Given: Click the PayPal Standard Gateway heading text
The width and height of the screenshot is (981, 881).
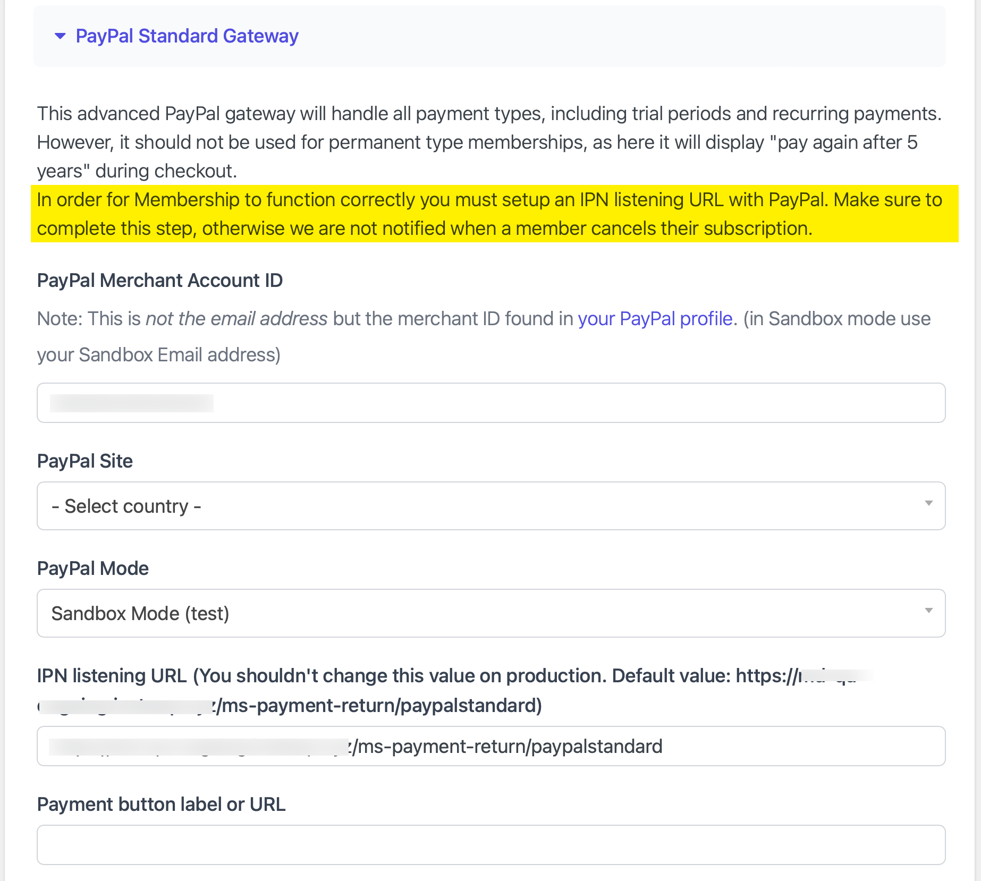Looking at the screenshot, I should point(187,36).
